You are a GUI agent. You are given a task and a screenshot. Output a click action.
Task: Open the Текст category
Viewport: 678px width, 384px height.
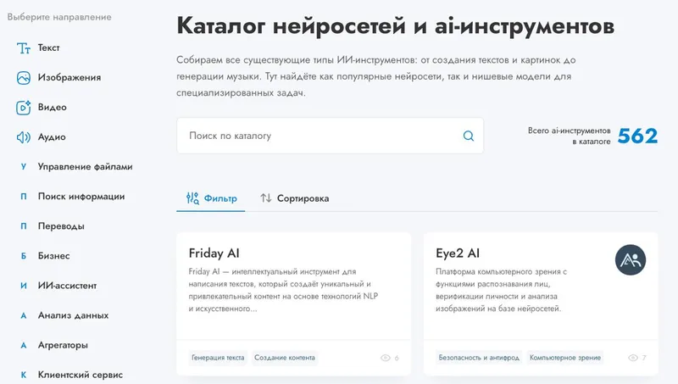48,48
